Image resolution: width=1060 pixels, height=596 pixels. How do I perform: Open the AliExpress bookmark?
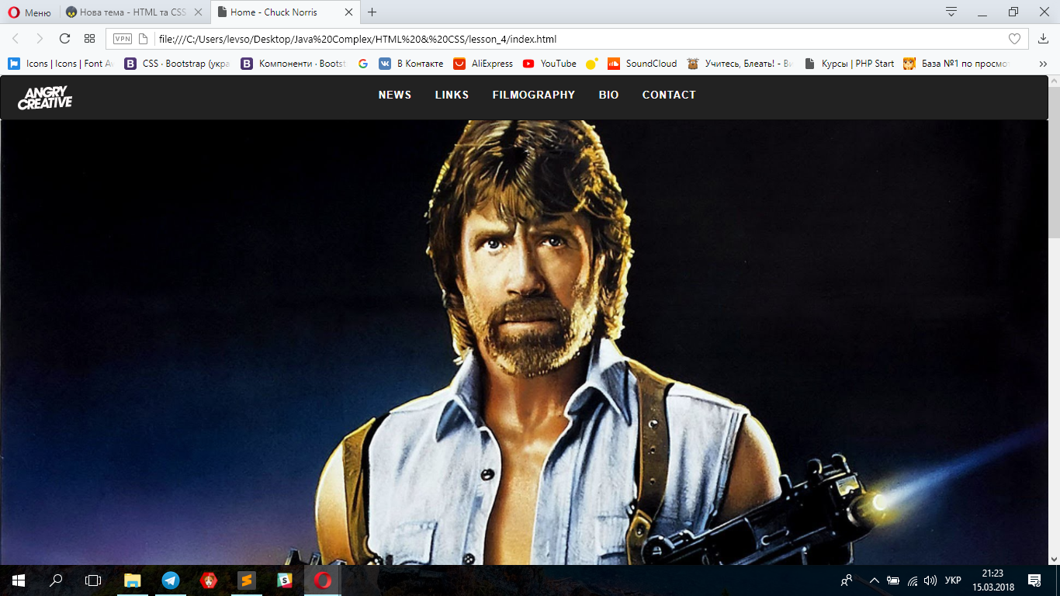483,64
